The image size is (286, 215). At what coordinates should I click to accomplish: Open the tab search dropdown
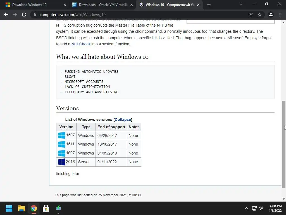241,4
